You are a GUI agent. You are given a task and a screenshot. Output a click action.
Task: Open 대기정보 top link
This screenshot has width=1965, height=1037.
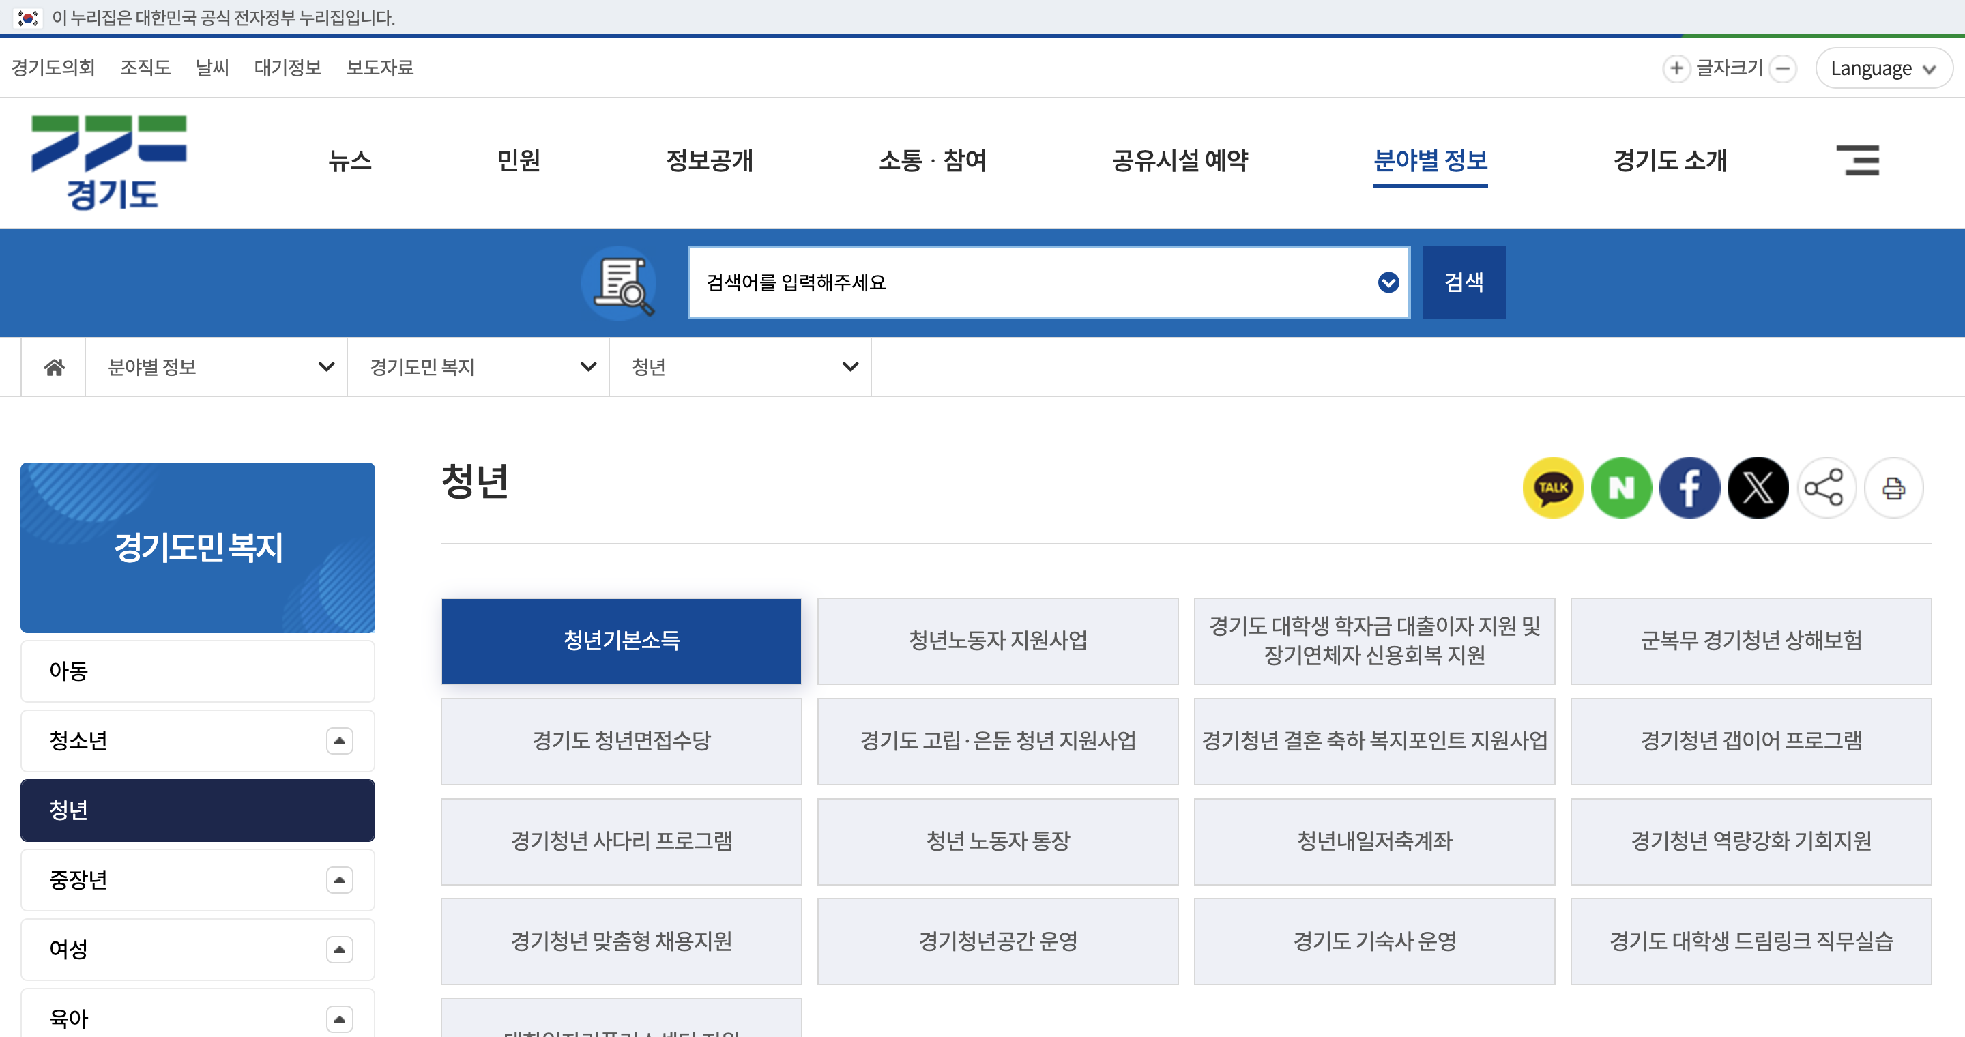pos(287,68)
